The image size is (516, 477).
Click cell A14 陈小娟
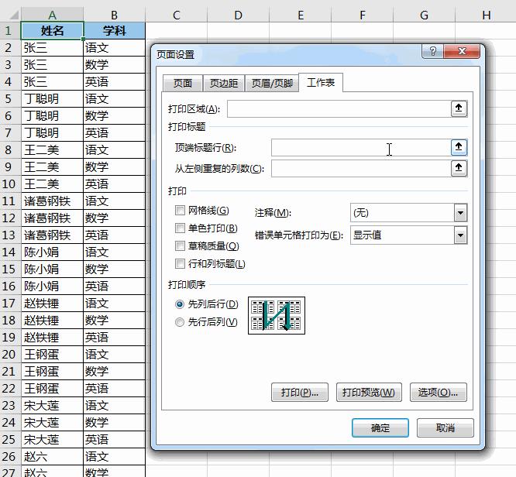click(x=52, y=252)
